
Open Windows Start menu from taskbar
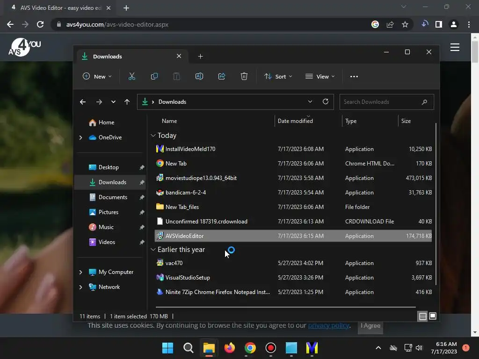pos(167,348)
